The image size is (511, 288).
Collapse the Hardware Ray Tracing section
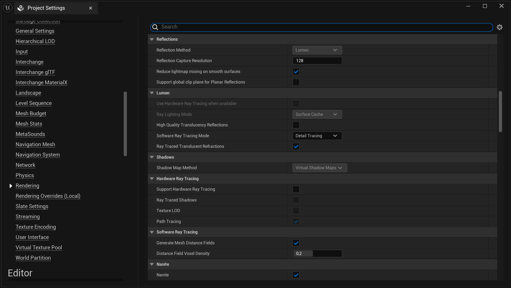coord(152,178)
